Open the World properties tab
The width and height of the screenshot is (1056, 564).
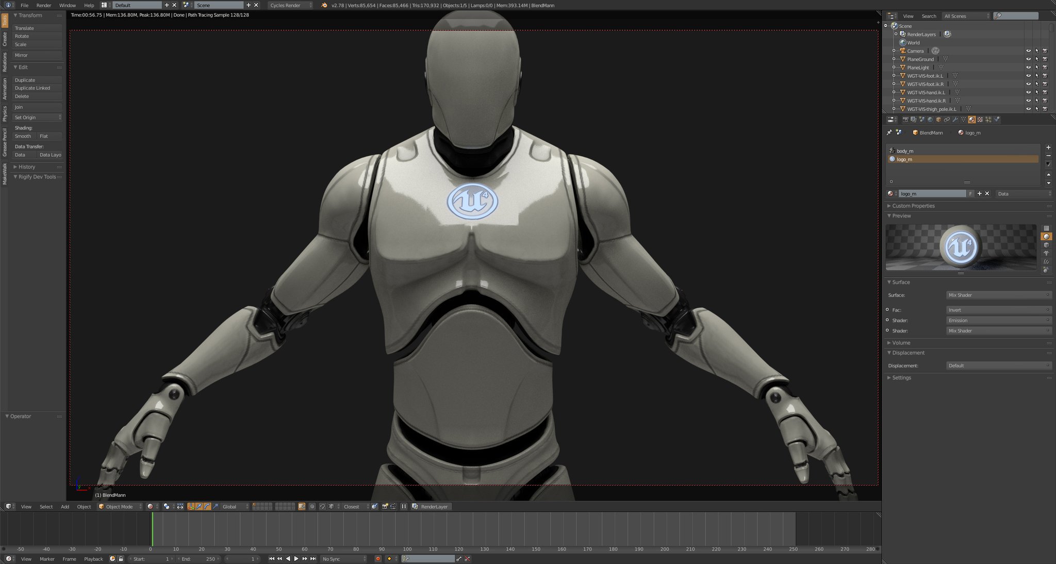[x=930, y=119]
